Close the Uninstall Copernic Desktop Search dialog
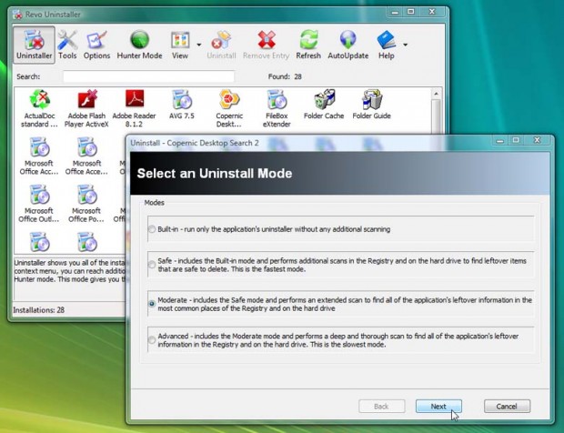This screenshot has width=564, height=433. [x=537, y=140]
